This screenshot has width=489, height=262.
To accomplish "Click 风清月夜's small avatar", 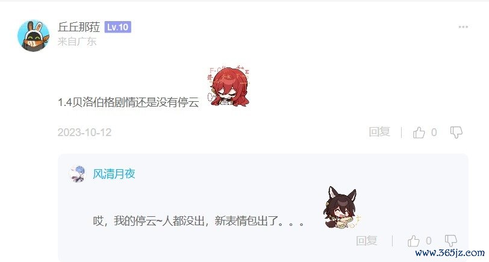I will point(77,174).
